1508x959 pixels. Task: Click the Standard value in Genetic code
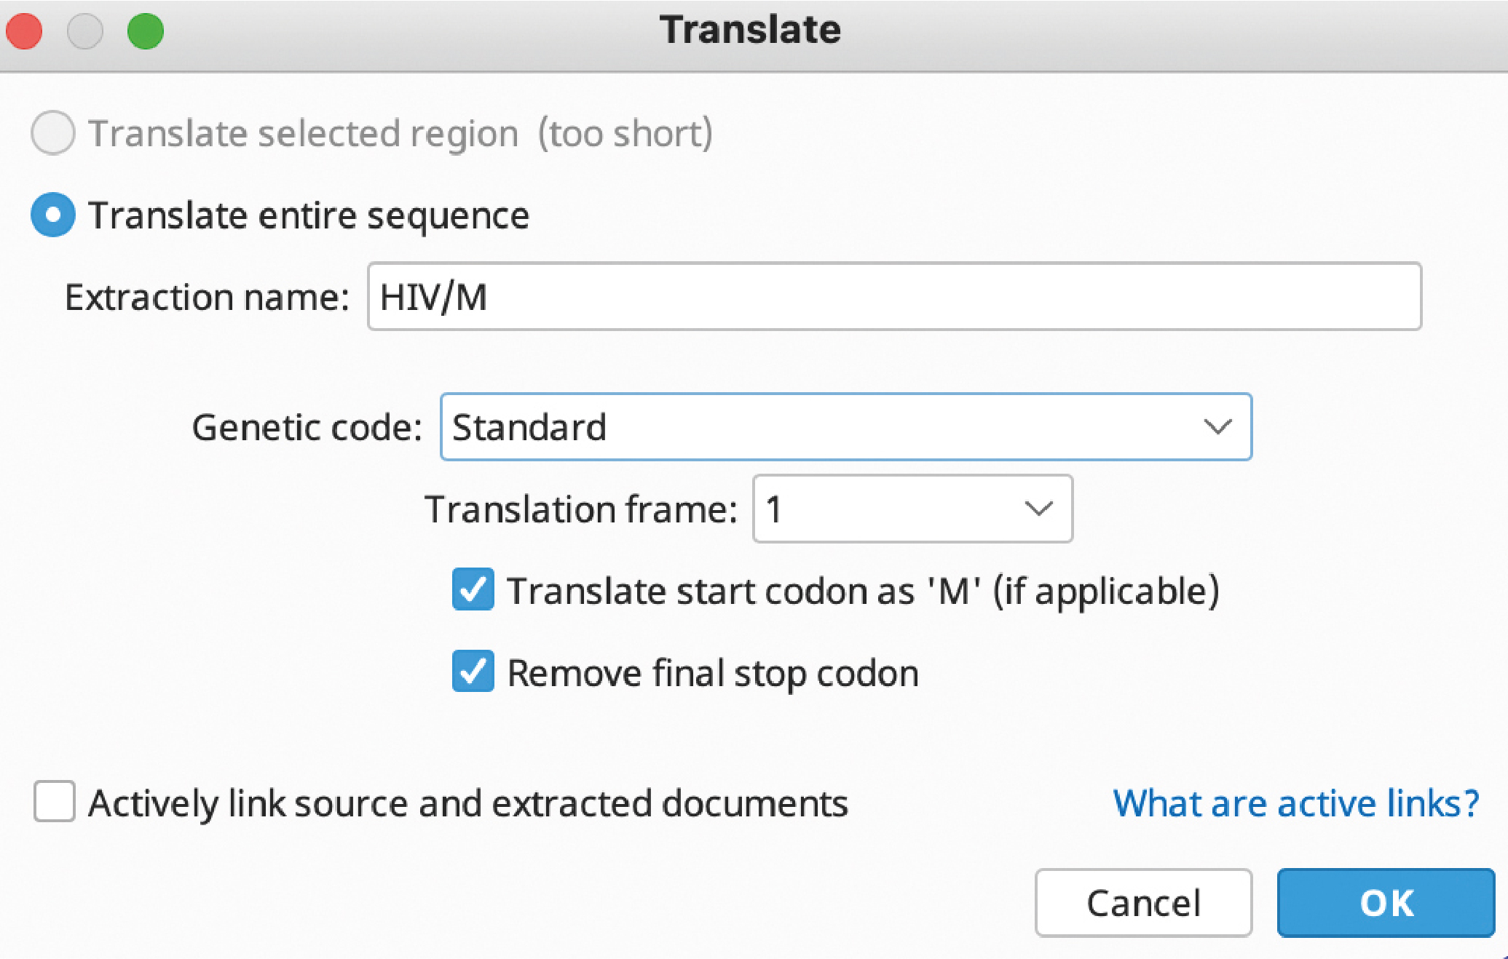click(529, 427)
